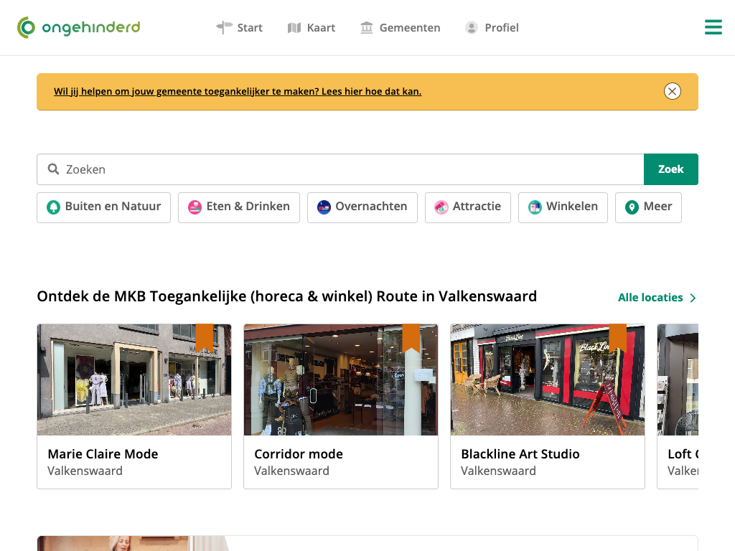The image size is (735, 551).
Task: Expand the Meer categories option
Action: pos(648,207)
